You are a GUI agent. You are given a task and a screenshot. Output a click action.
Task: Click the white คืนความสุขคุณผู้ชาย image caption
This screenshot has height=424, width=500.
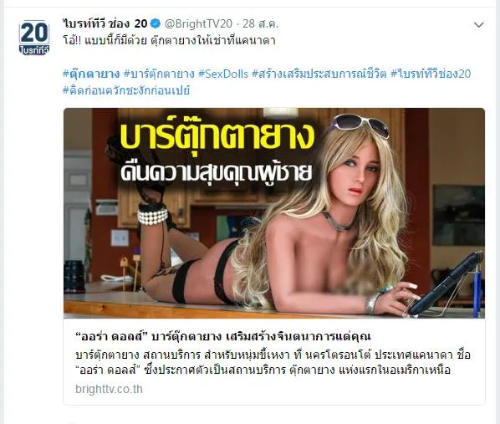(216, 172)
